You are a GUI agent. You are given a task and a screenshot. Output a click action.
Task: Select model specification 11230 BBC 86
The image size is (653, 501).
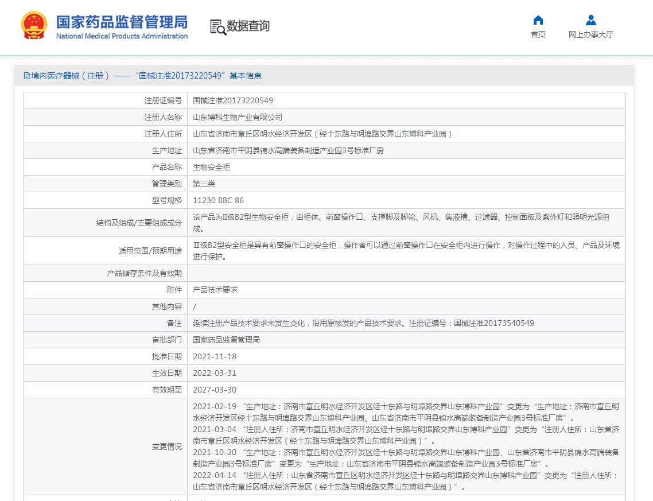218,200
